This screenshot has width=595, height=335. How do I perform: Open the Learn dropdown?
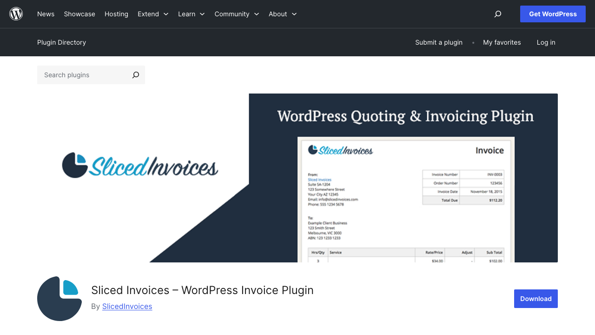191,14
